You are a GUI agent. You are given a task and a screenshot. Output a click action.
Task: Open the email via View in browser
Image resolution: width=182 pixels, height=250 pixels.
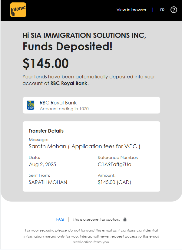131,10
